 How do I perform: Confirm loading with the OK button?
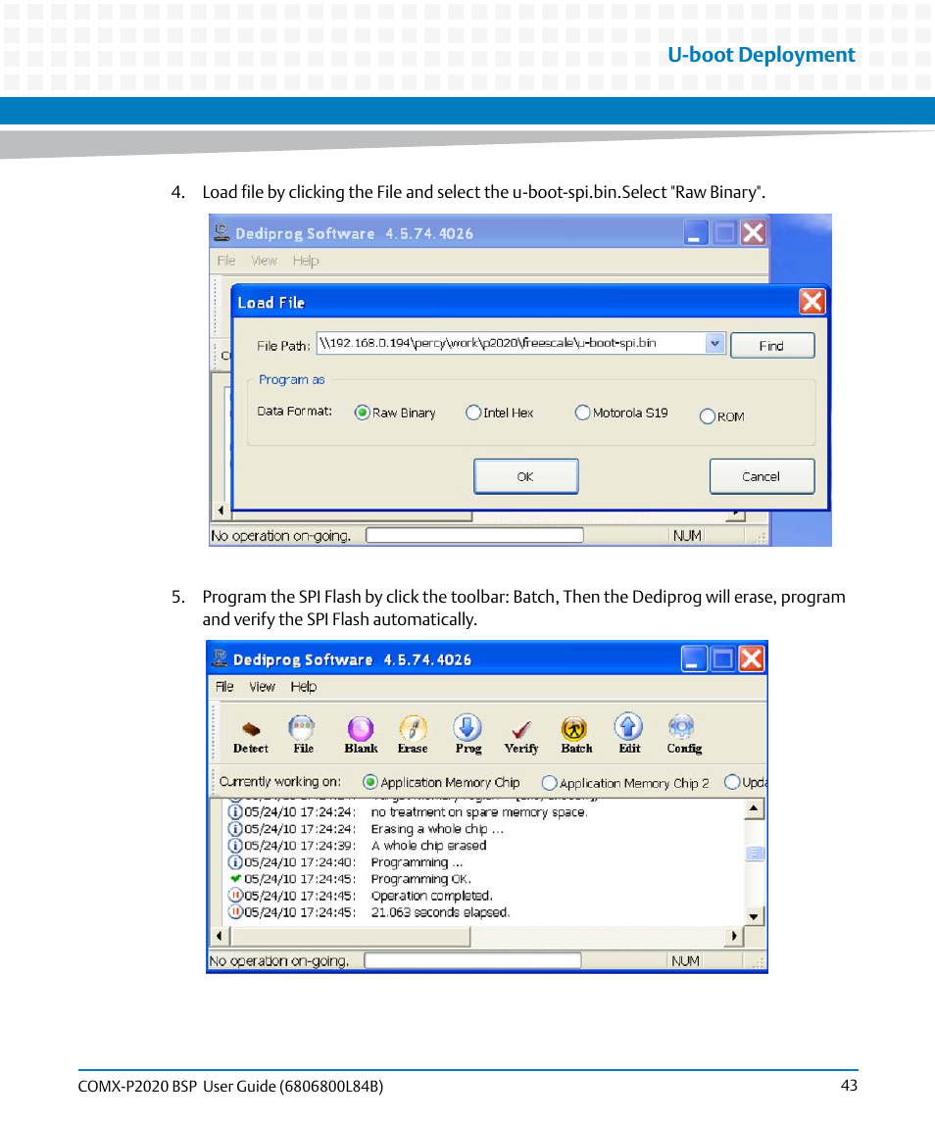pos(525,476)
